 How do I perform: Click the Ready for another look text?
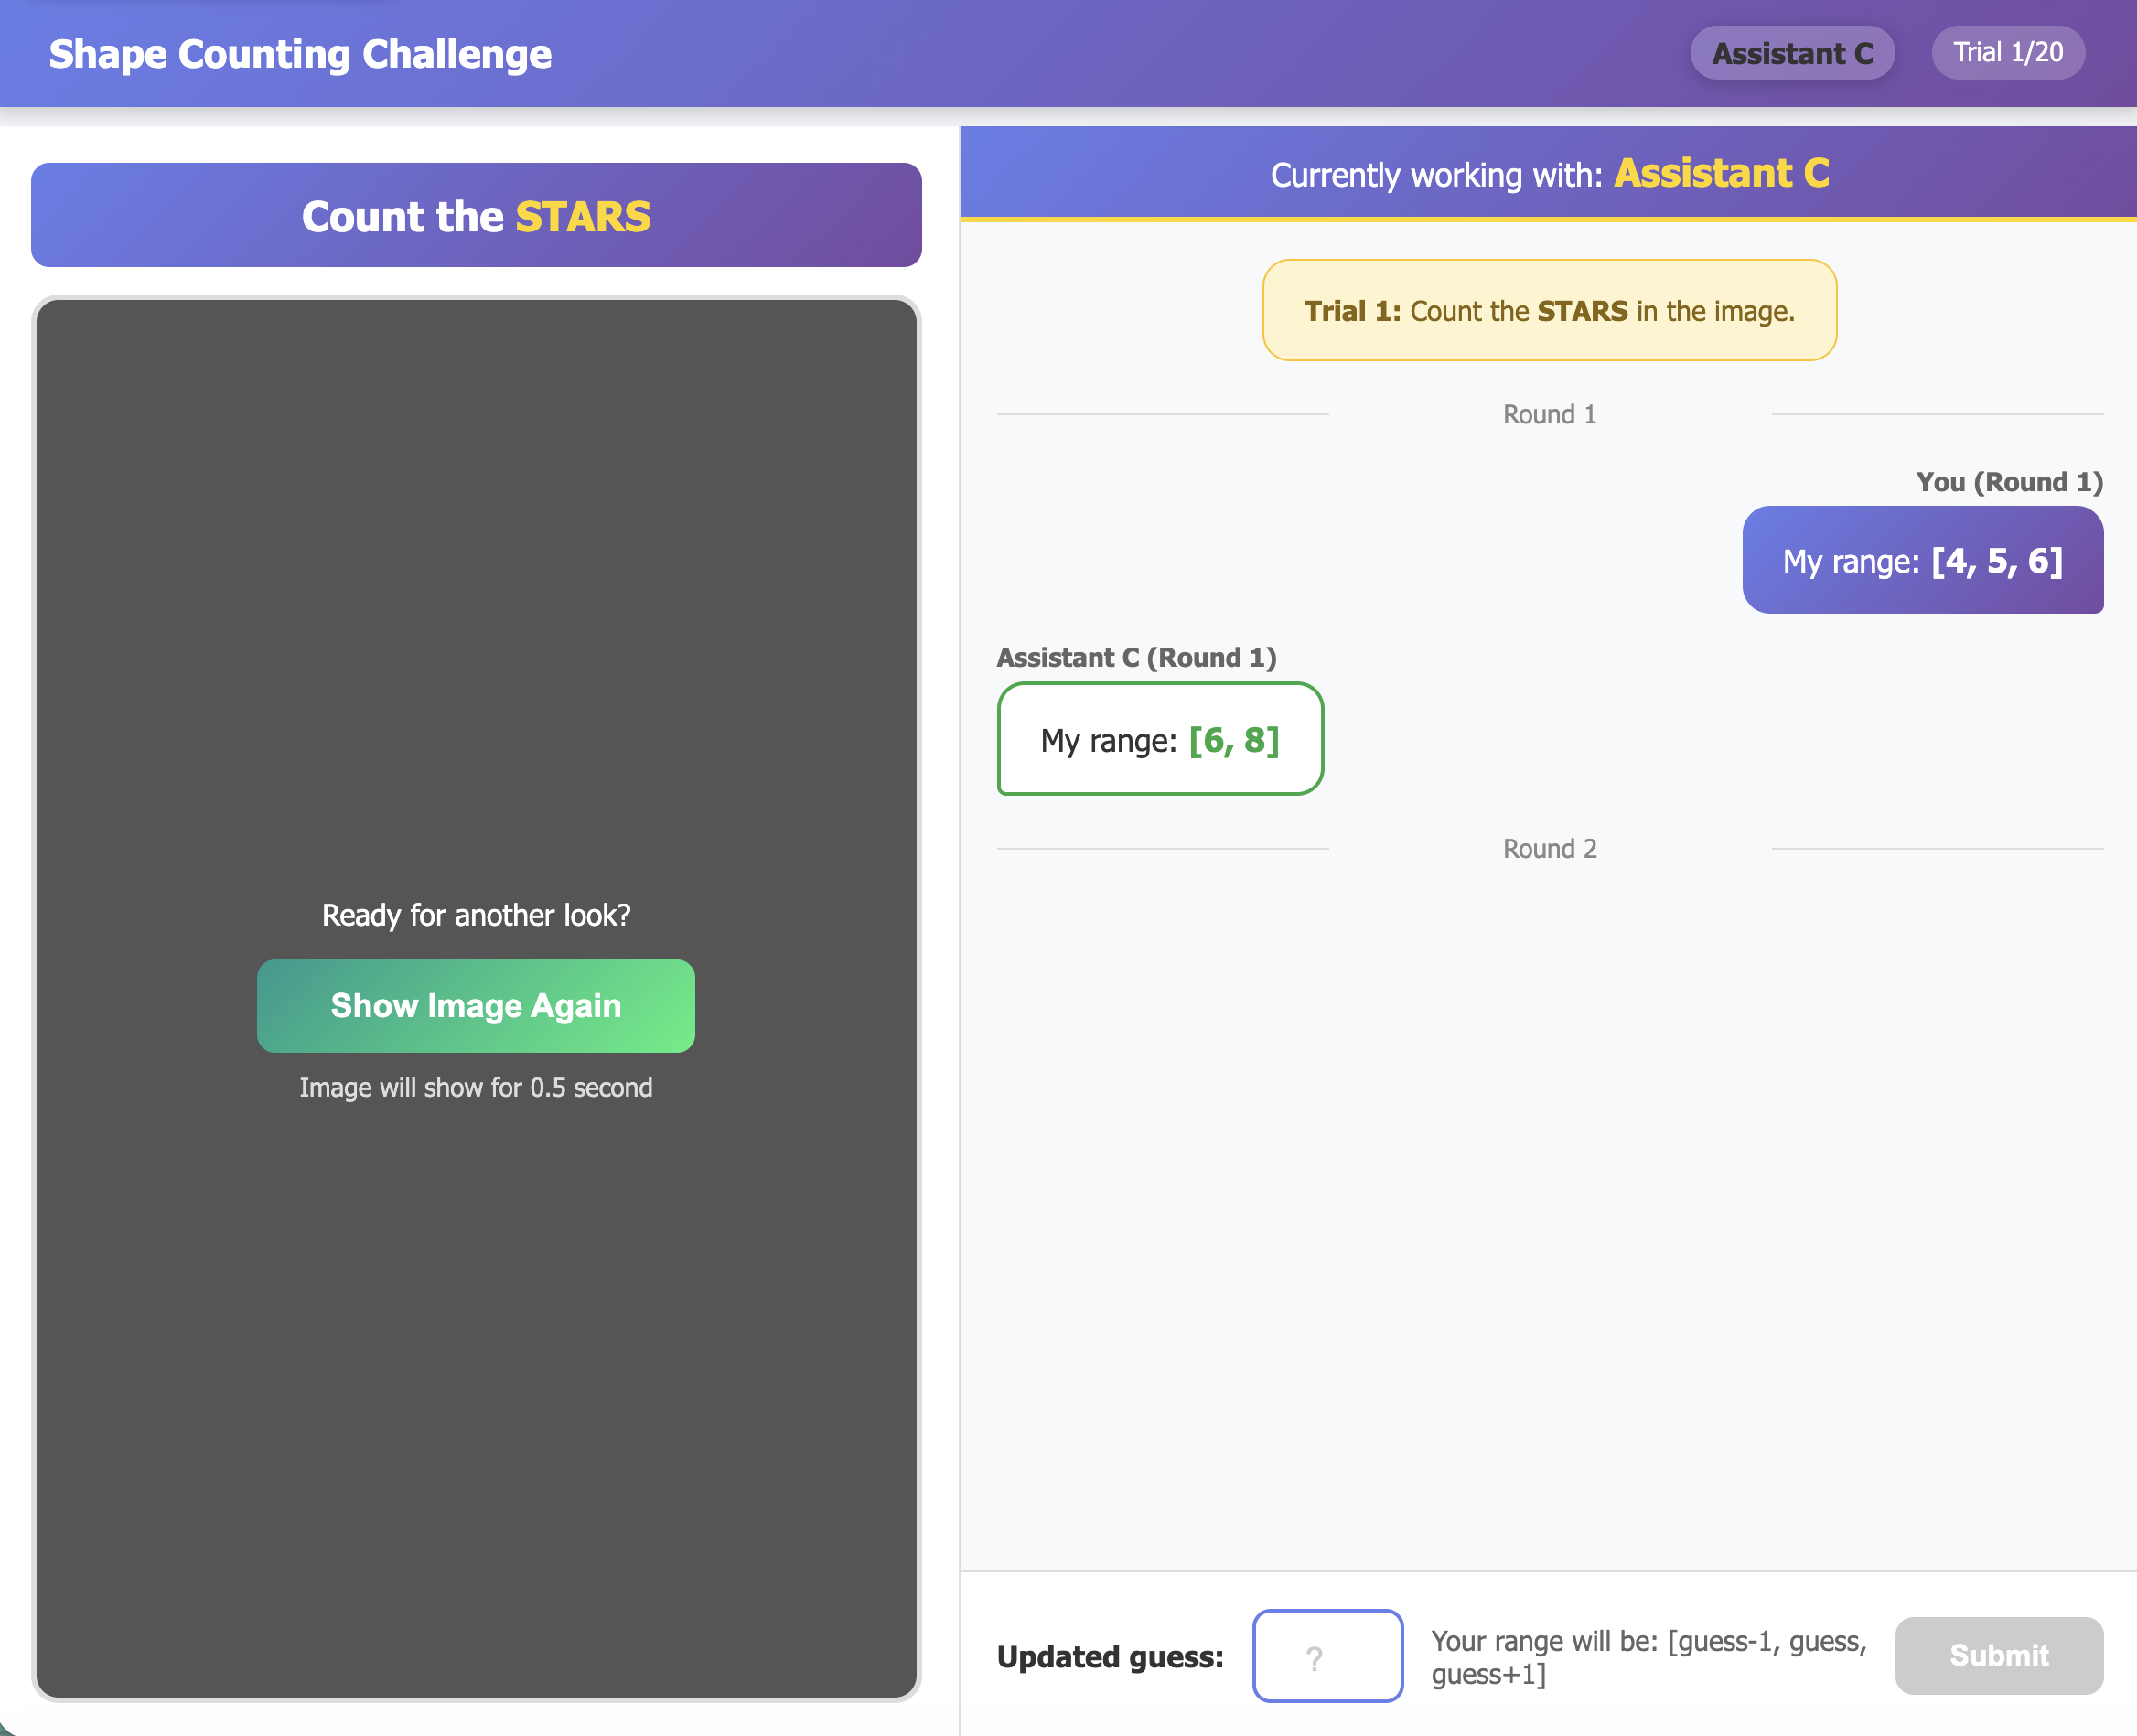[476, 914]
